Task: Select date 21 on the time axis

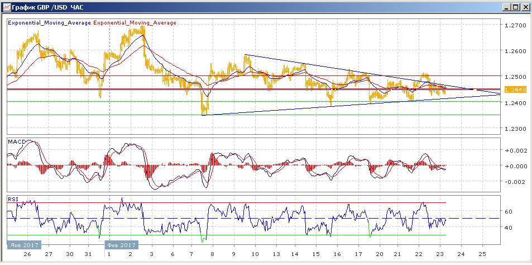Action: coord(397,254)
